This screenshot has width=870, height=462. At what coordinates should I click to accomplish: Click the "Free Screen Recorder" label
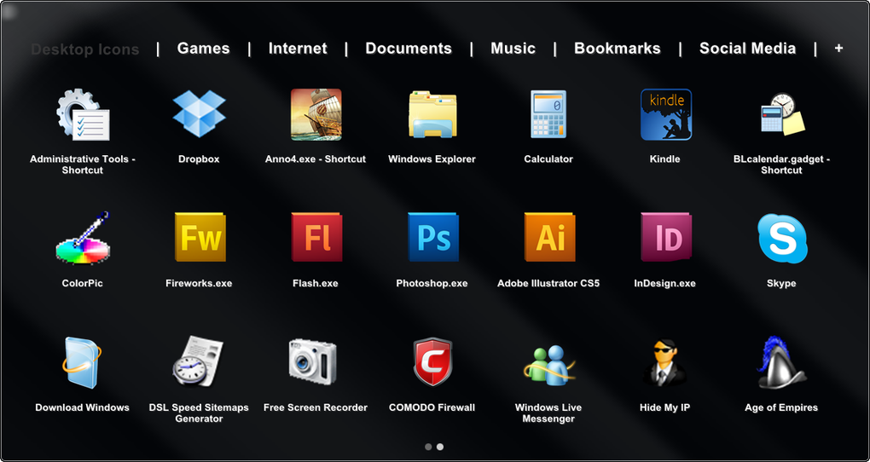coord(315,407)
